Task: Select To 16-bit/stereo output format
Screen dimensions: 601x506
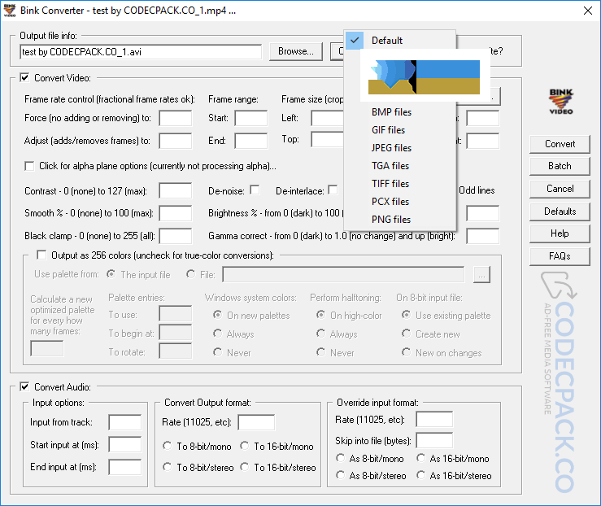Action: [x=245, y=467]
